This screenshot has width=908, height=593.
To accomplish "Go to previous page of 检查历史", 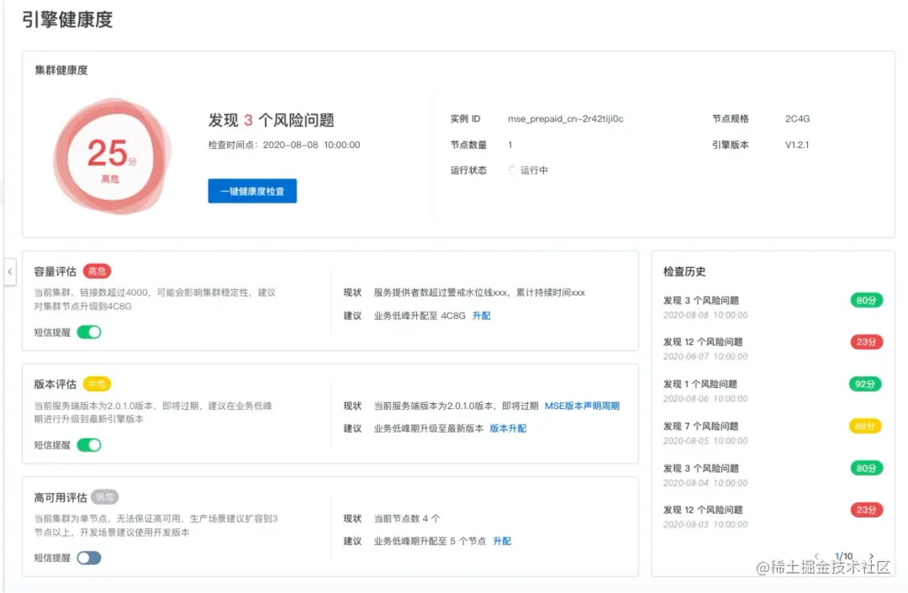I will click(816, 556).
